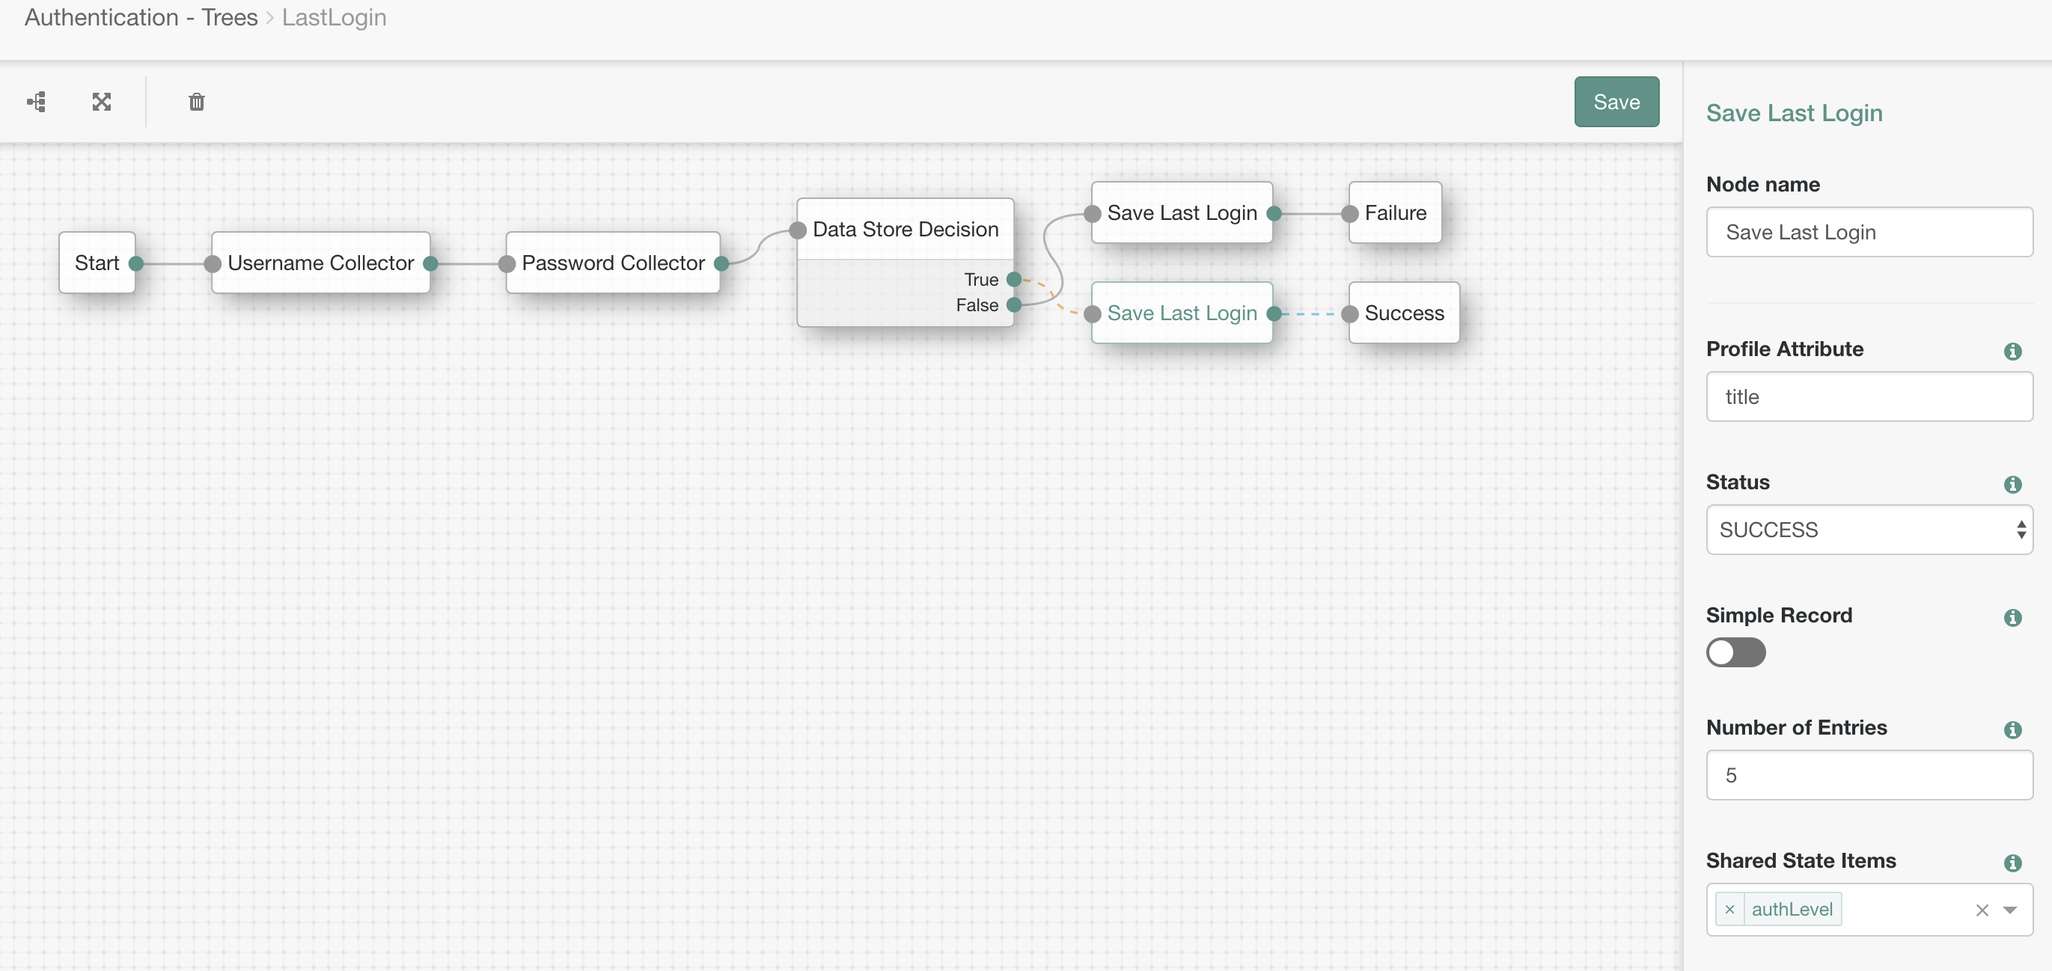Click the True outcome connector dot
This screenshot has width=2052, height=971.
coord(1013,280)
